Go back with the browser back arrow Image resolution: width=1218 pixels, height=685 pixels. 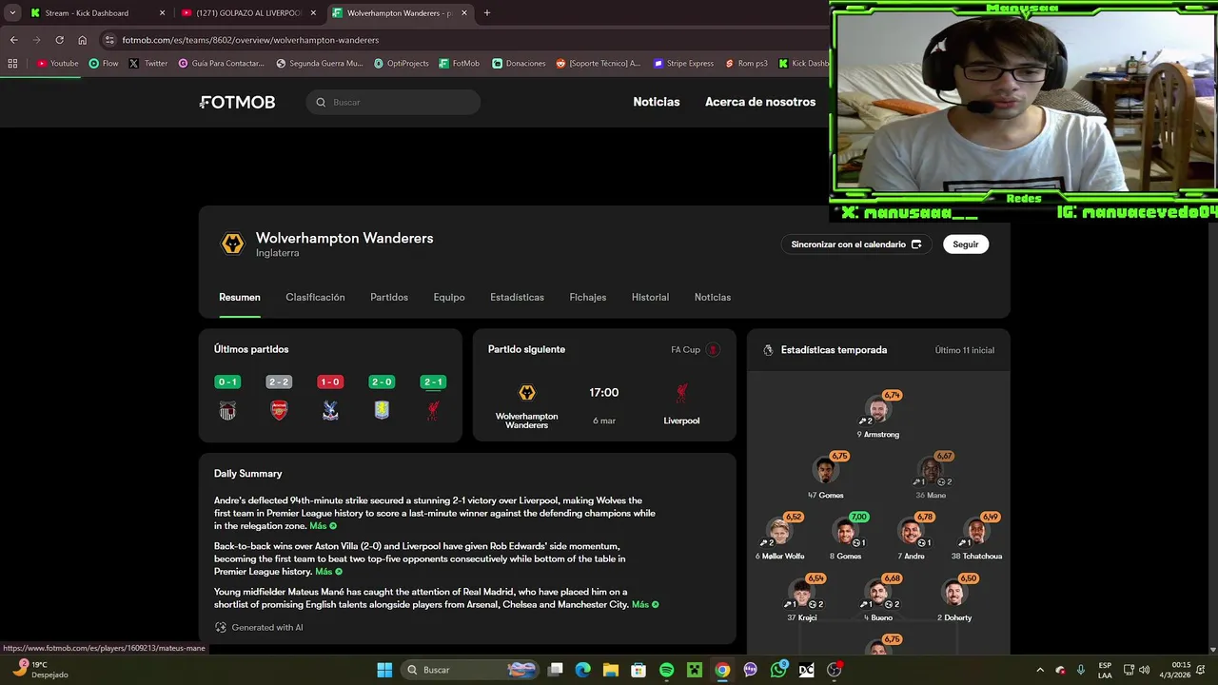[x=13, y=40]
